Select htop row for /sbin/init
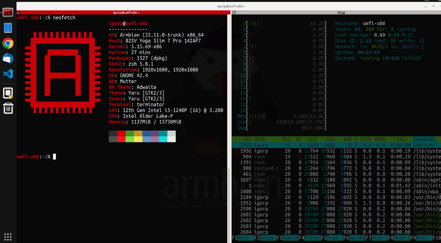Screen dimensions: 441x243 (336, 186)
